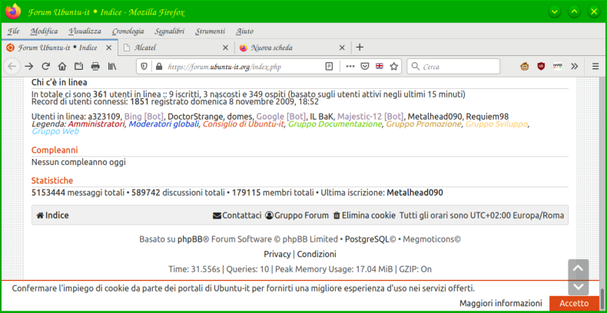Viewport: 607px width, 313px height.
Task: Go forward with the forward arrow
Action: click(29, 67)
